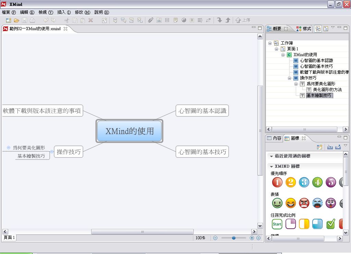Add the green smiley face marker

click(277, 203)
